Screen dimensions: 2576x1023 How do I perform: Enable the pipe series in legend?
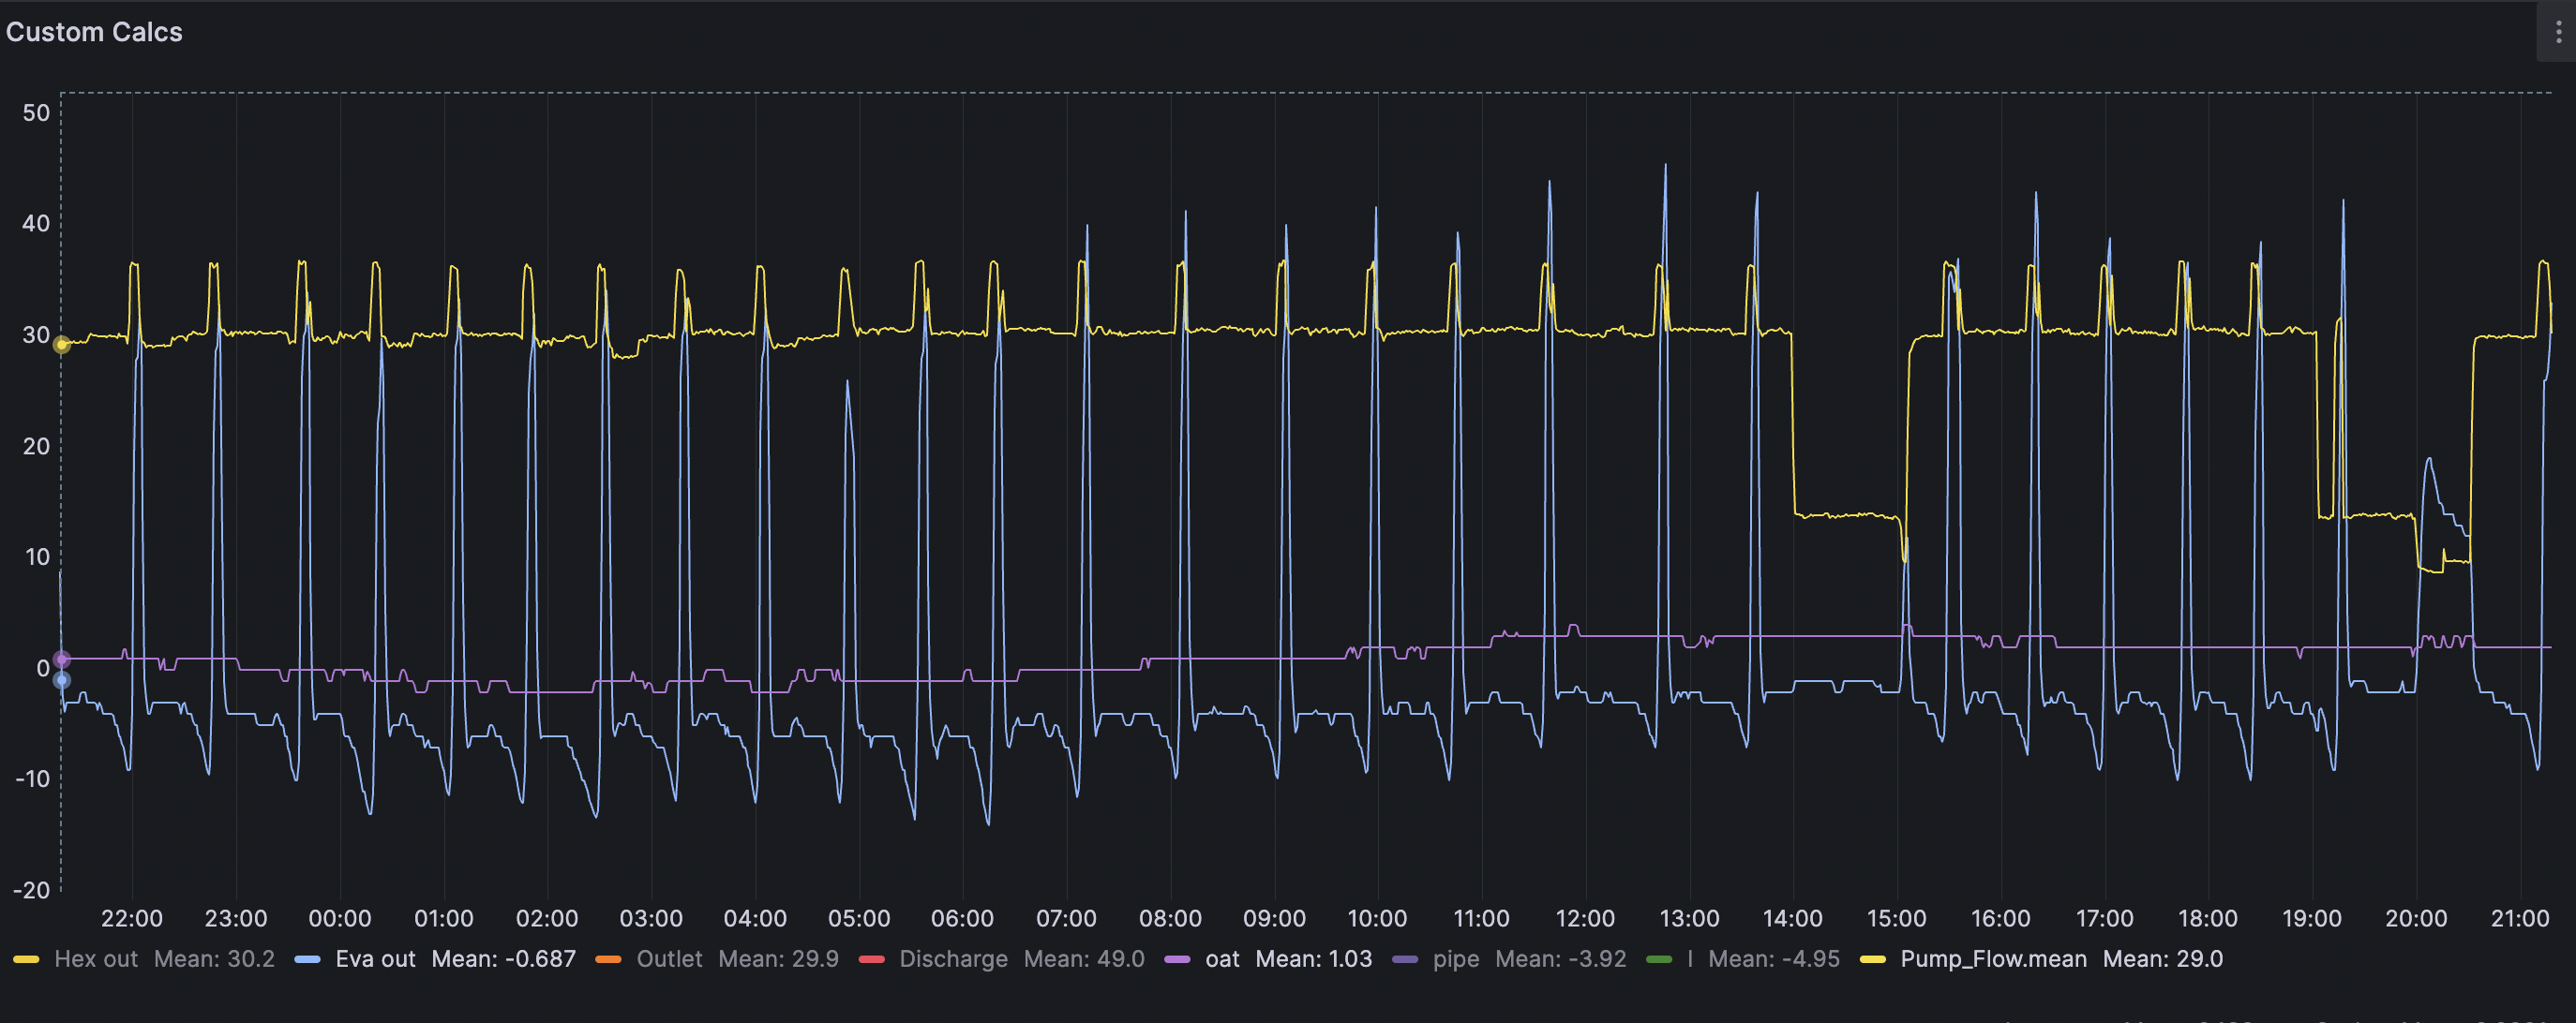pos(1455,959)
